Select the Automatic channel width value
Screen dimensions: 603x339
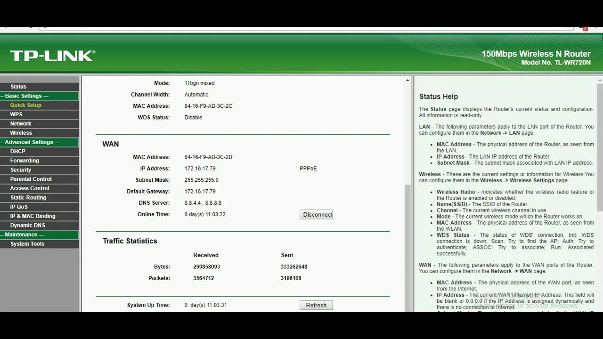coord(196,95)
